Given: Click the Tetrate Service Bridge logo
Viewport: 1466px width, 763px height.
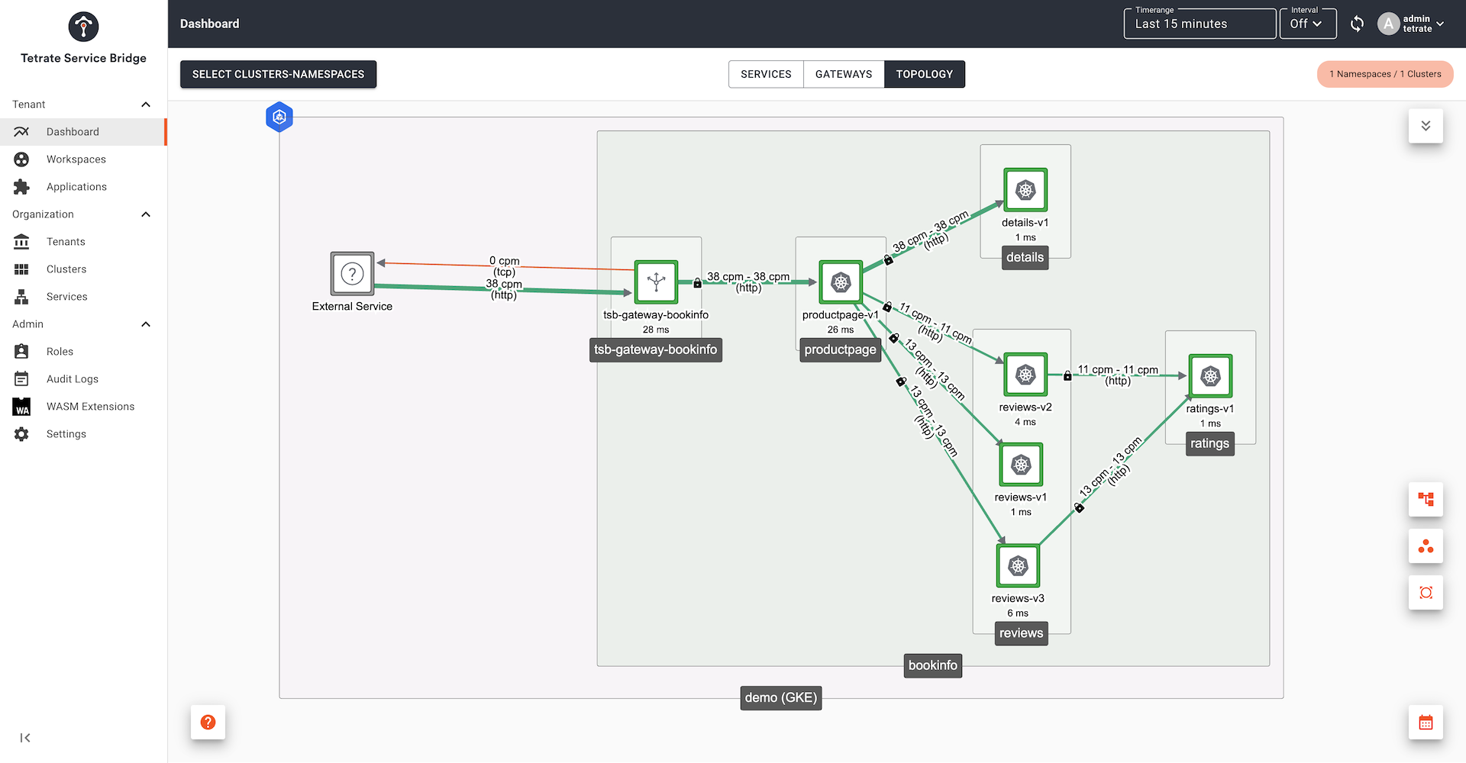Looking at the screenshot, I should (x=83, y=27).
